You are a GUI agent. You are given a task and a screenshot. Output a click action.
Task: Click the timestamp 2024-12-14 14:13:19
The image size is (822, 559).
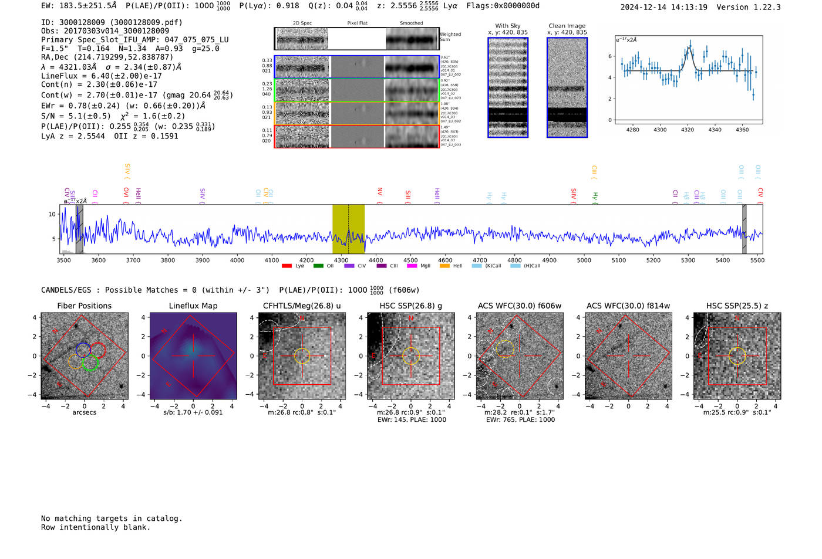point(664,8)
